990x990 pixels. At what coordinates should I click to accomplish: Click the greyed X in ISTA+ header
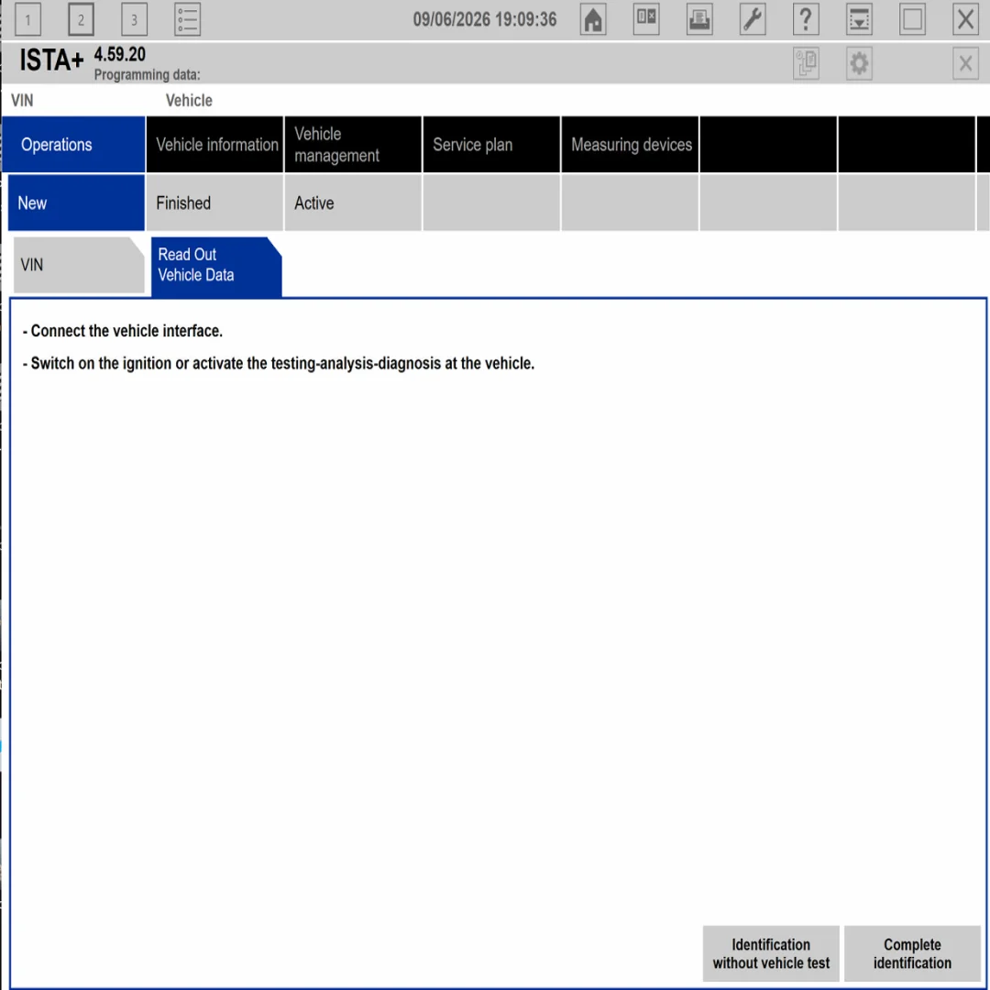[965, 64]
